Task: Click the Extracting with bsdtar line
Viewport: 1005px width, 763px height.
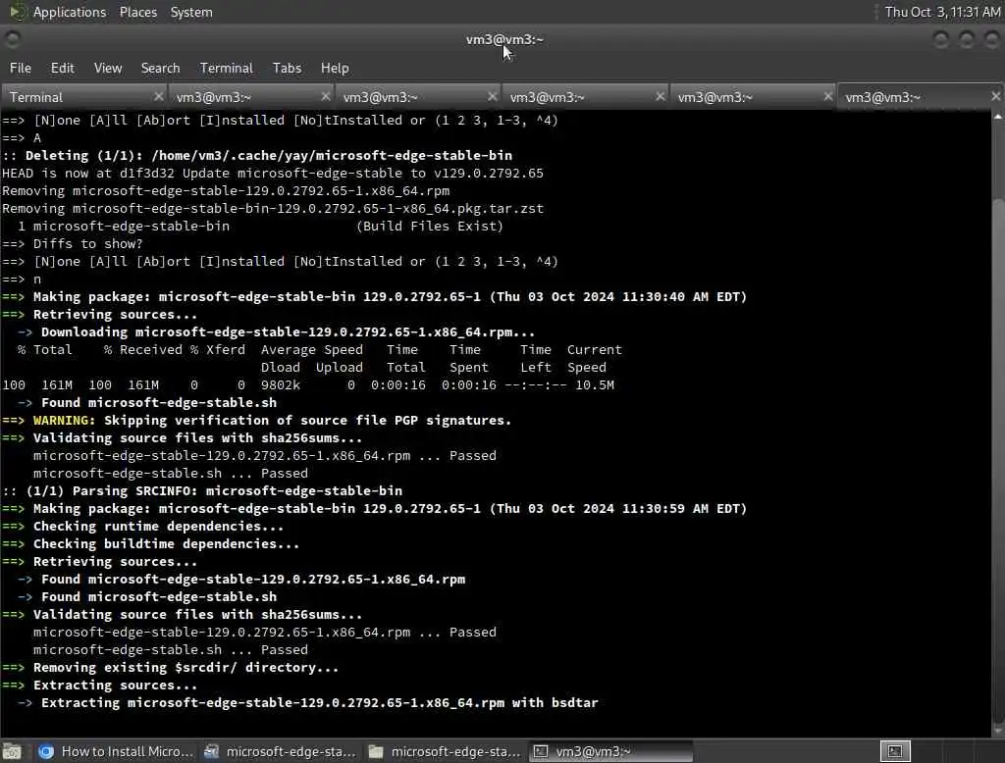Action: [x=307, y=703]
